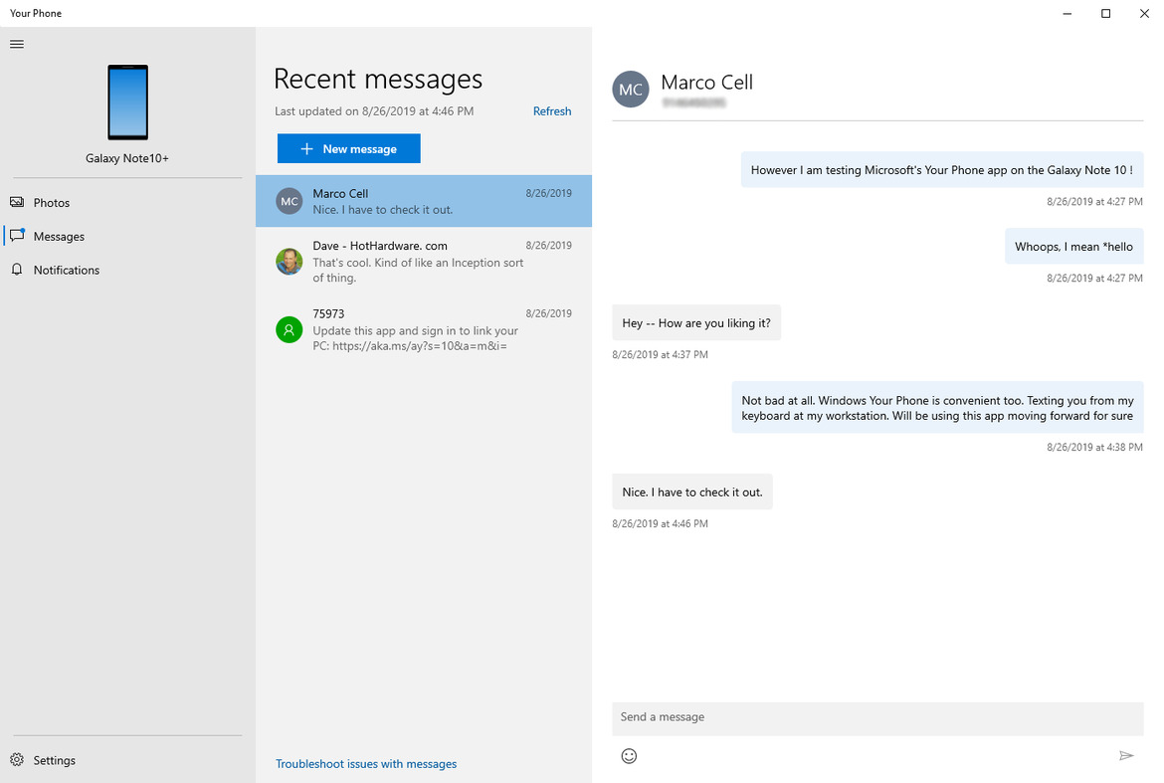
Task: Click in the Send a message field
Action: click(877, 717)
